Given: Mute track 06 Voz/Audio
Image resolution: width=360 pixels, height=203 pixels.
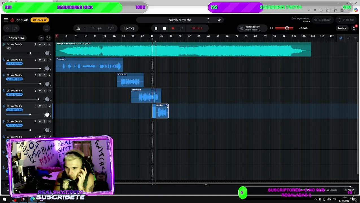Looking at the screenshot, I should click(x=40, y=121).
